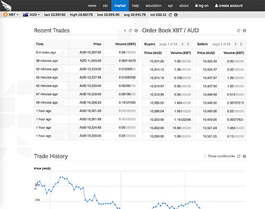
Task: Click seller volume 2.99757212
Action: tap(235, 103)
